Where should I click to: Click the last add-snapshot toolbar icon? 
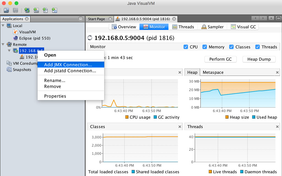[54, 10]
